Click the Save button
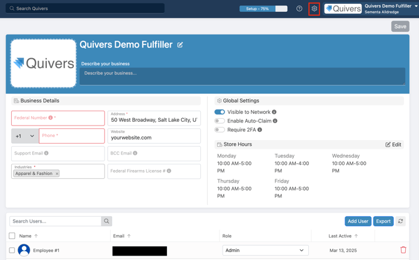Screen dimensions: 419x260 (400, 26)
